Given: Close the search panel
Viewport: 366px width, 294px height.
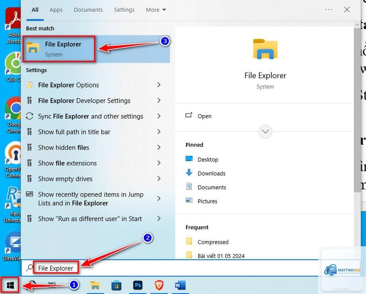Looking at the screenshot, I should click(x=347, y=10).
